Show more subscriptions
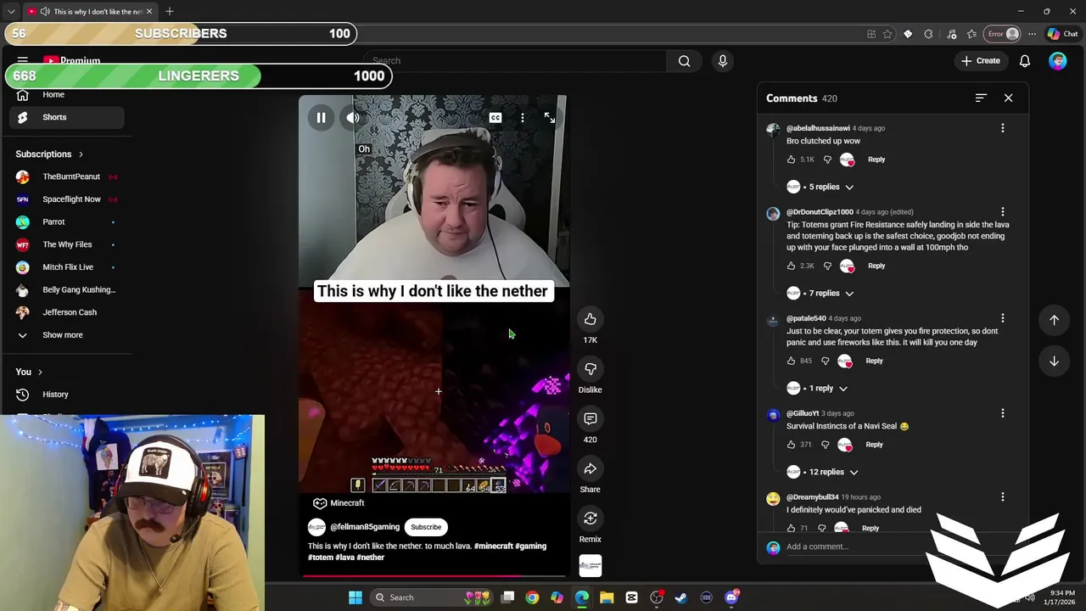The image size is (1086, 611). click(x=68, y=335)
